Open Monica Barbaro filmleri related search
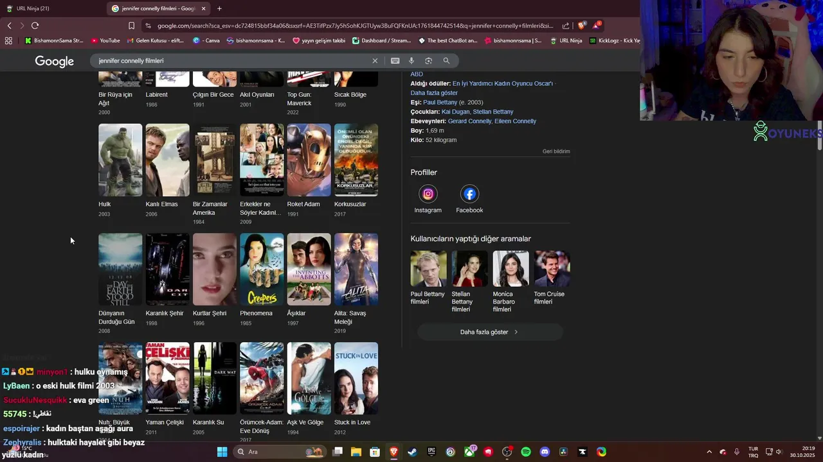The image size is (823, 462). (511, 281)
